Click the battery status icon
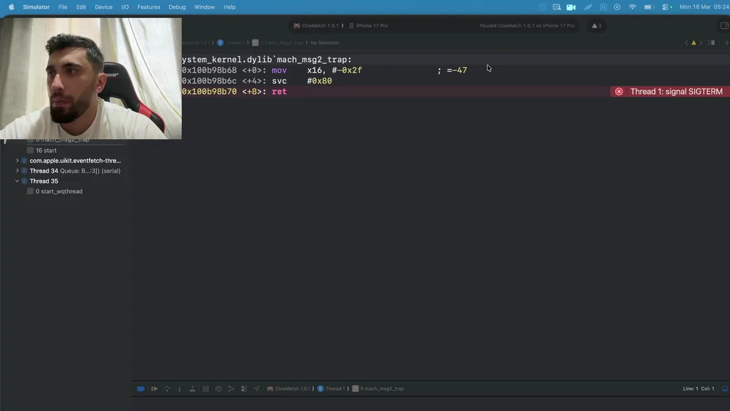 coord(648,7)
